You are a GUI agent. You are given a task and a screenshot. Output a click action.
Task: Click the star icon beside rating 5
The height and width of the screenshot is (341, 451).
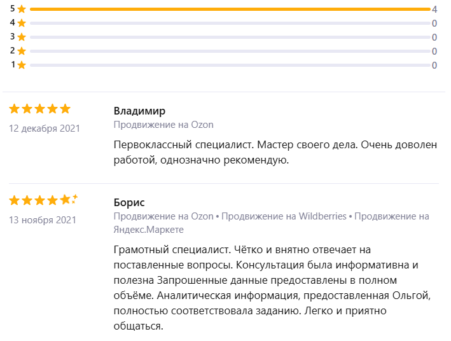click(22, 10)
